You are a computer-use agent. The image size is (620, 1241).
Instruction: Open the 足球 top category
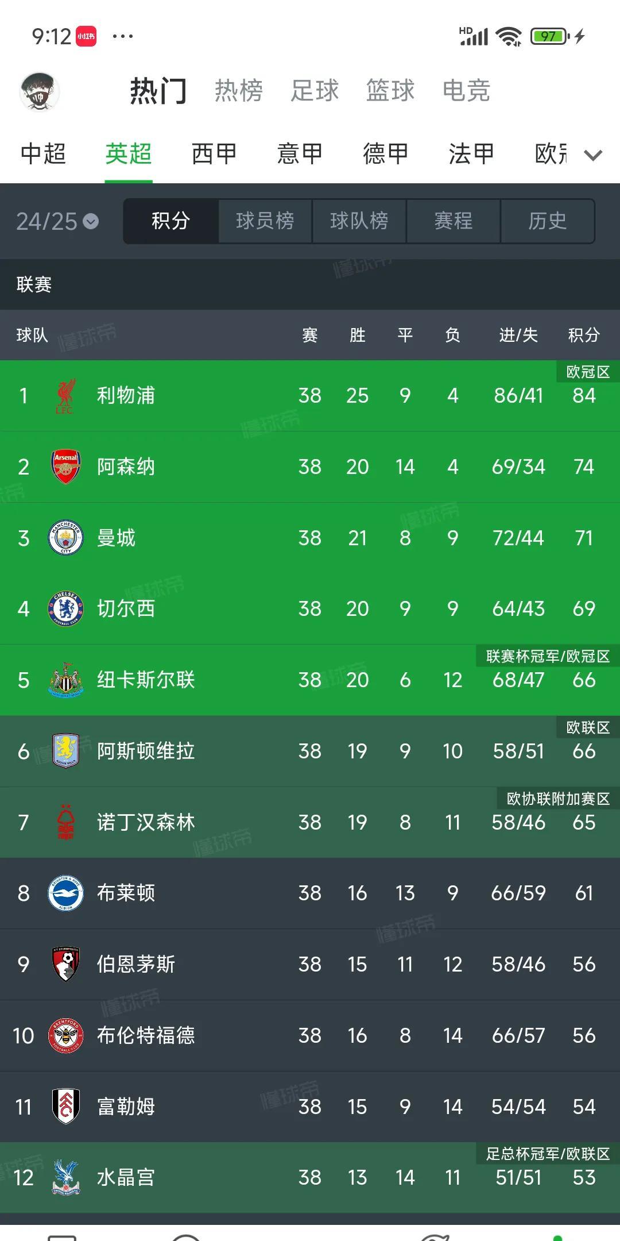pyautogui.click(x=315, y=91)
